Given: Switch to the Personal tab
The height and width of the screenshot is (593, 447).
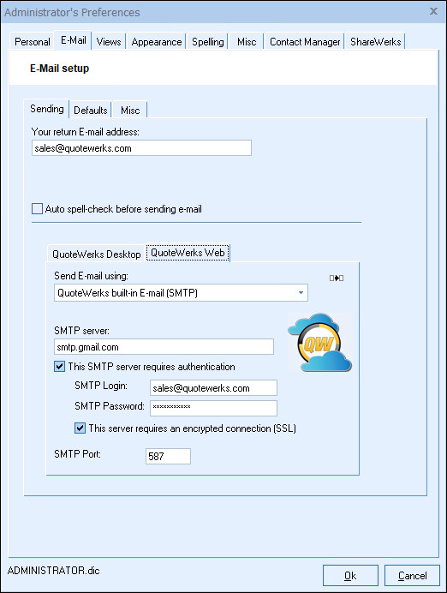Looking at the screenshot, I should pyautogui.click(x=33, y=42).
